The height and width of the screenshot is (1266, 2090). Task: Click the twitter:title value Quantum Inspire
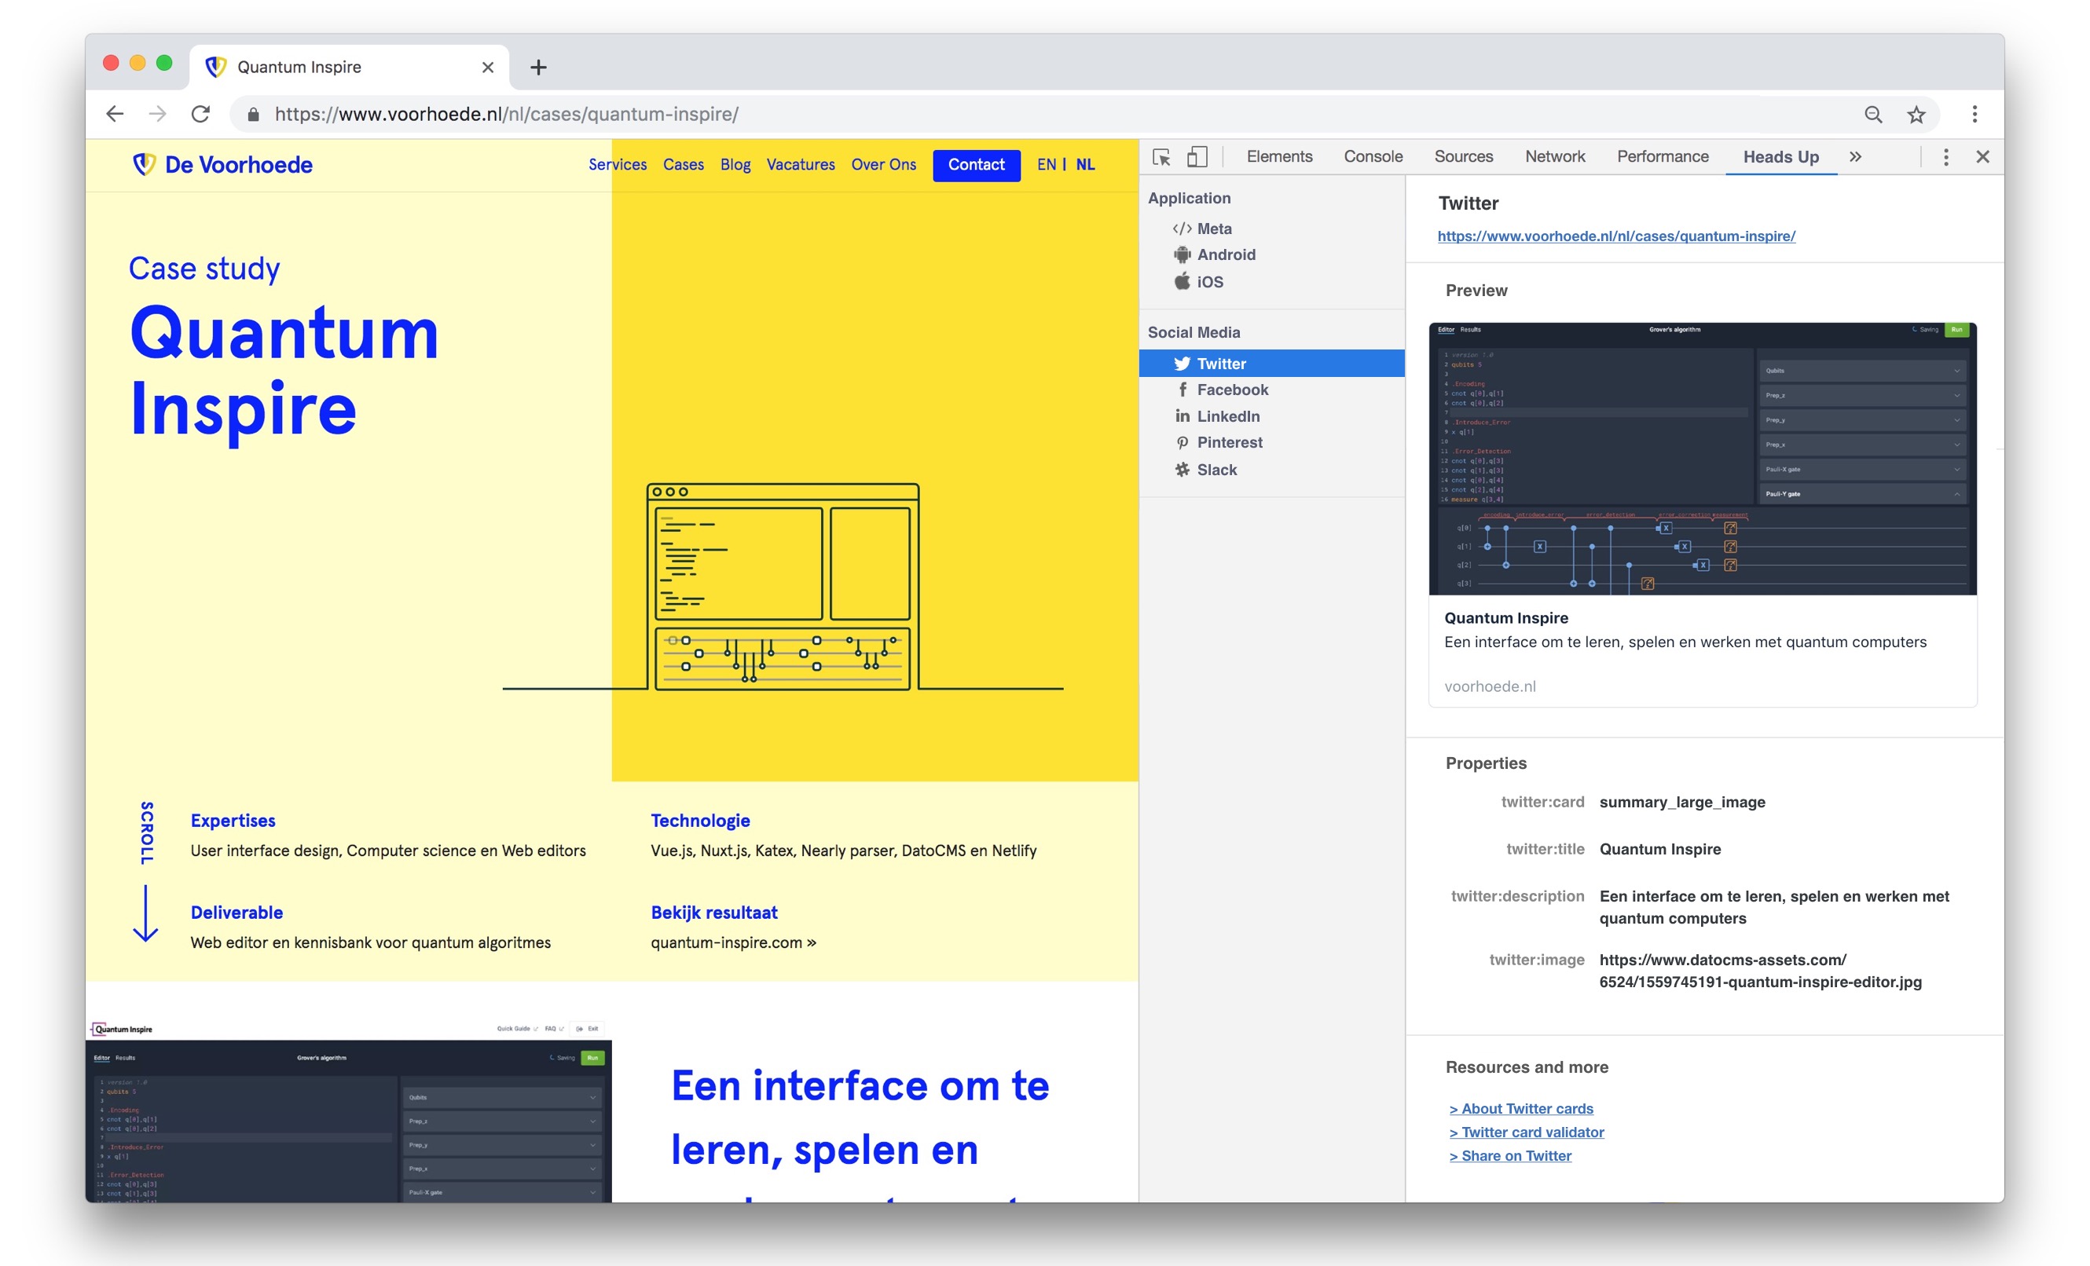click(x=1660, y=849)
